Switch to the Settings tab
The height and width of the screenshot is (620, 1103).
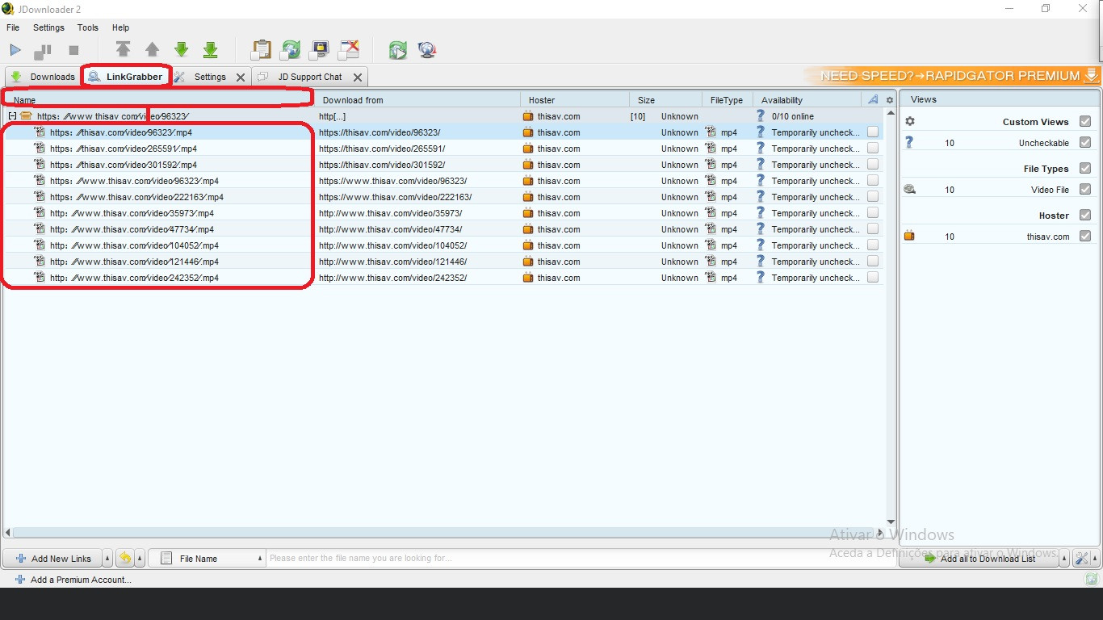pyautogui.click(x=210, y=77)
